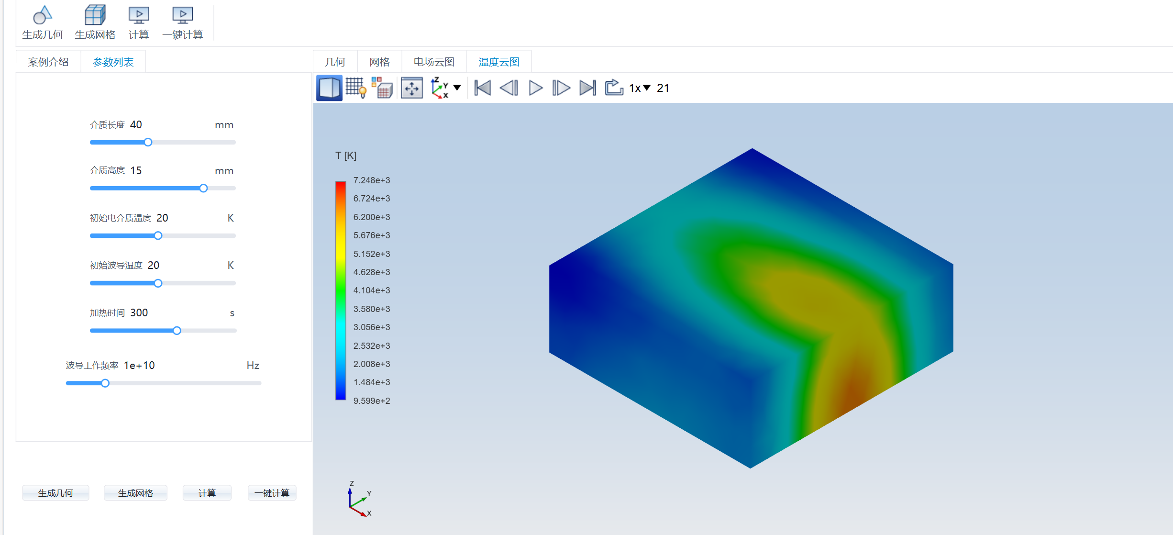Click the 一键计算 icon in the top toolbar
1173x535 pixels.
coord(183,15)
